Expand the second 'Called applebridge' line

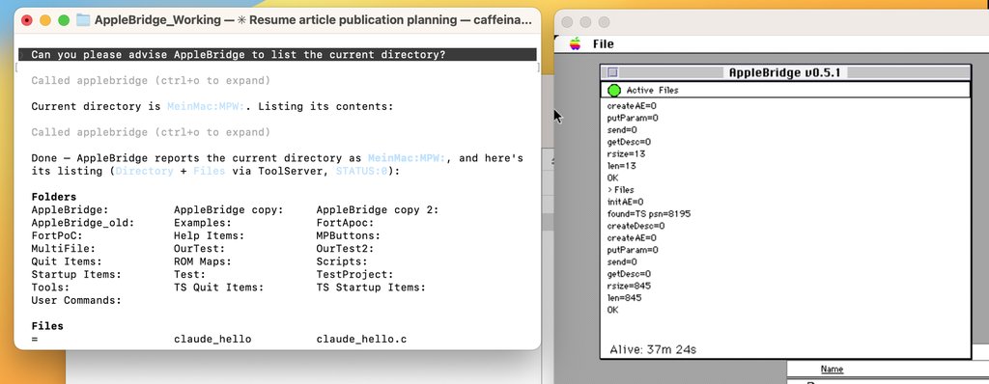coord(151,132)
